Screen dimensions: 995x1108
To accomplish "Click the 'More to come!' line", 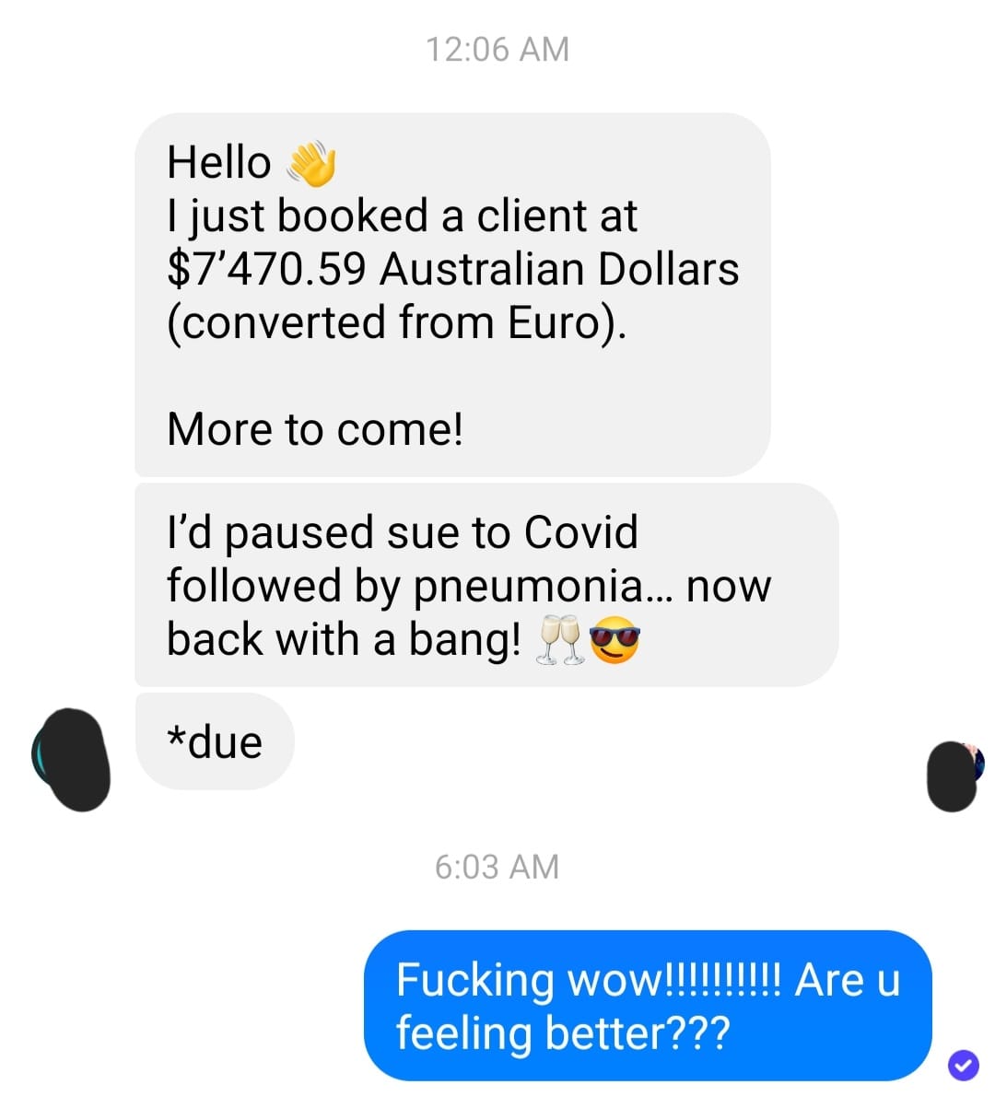I will (315, 429).
